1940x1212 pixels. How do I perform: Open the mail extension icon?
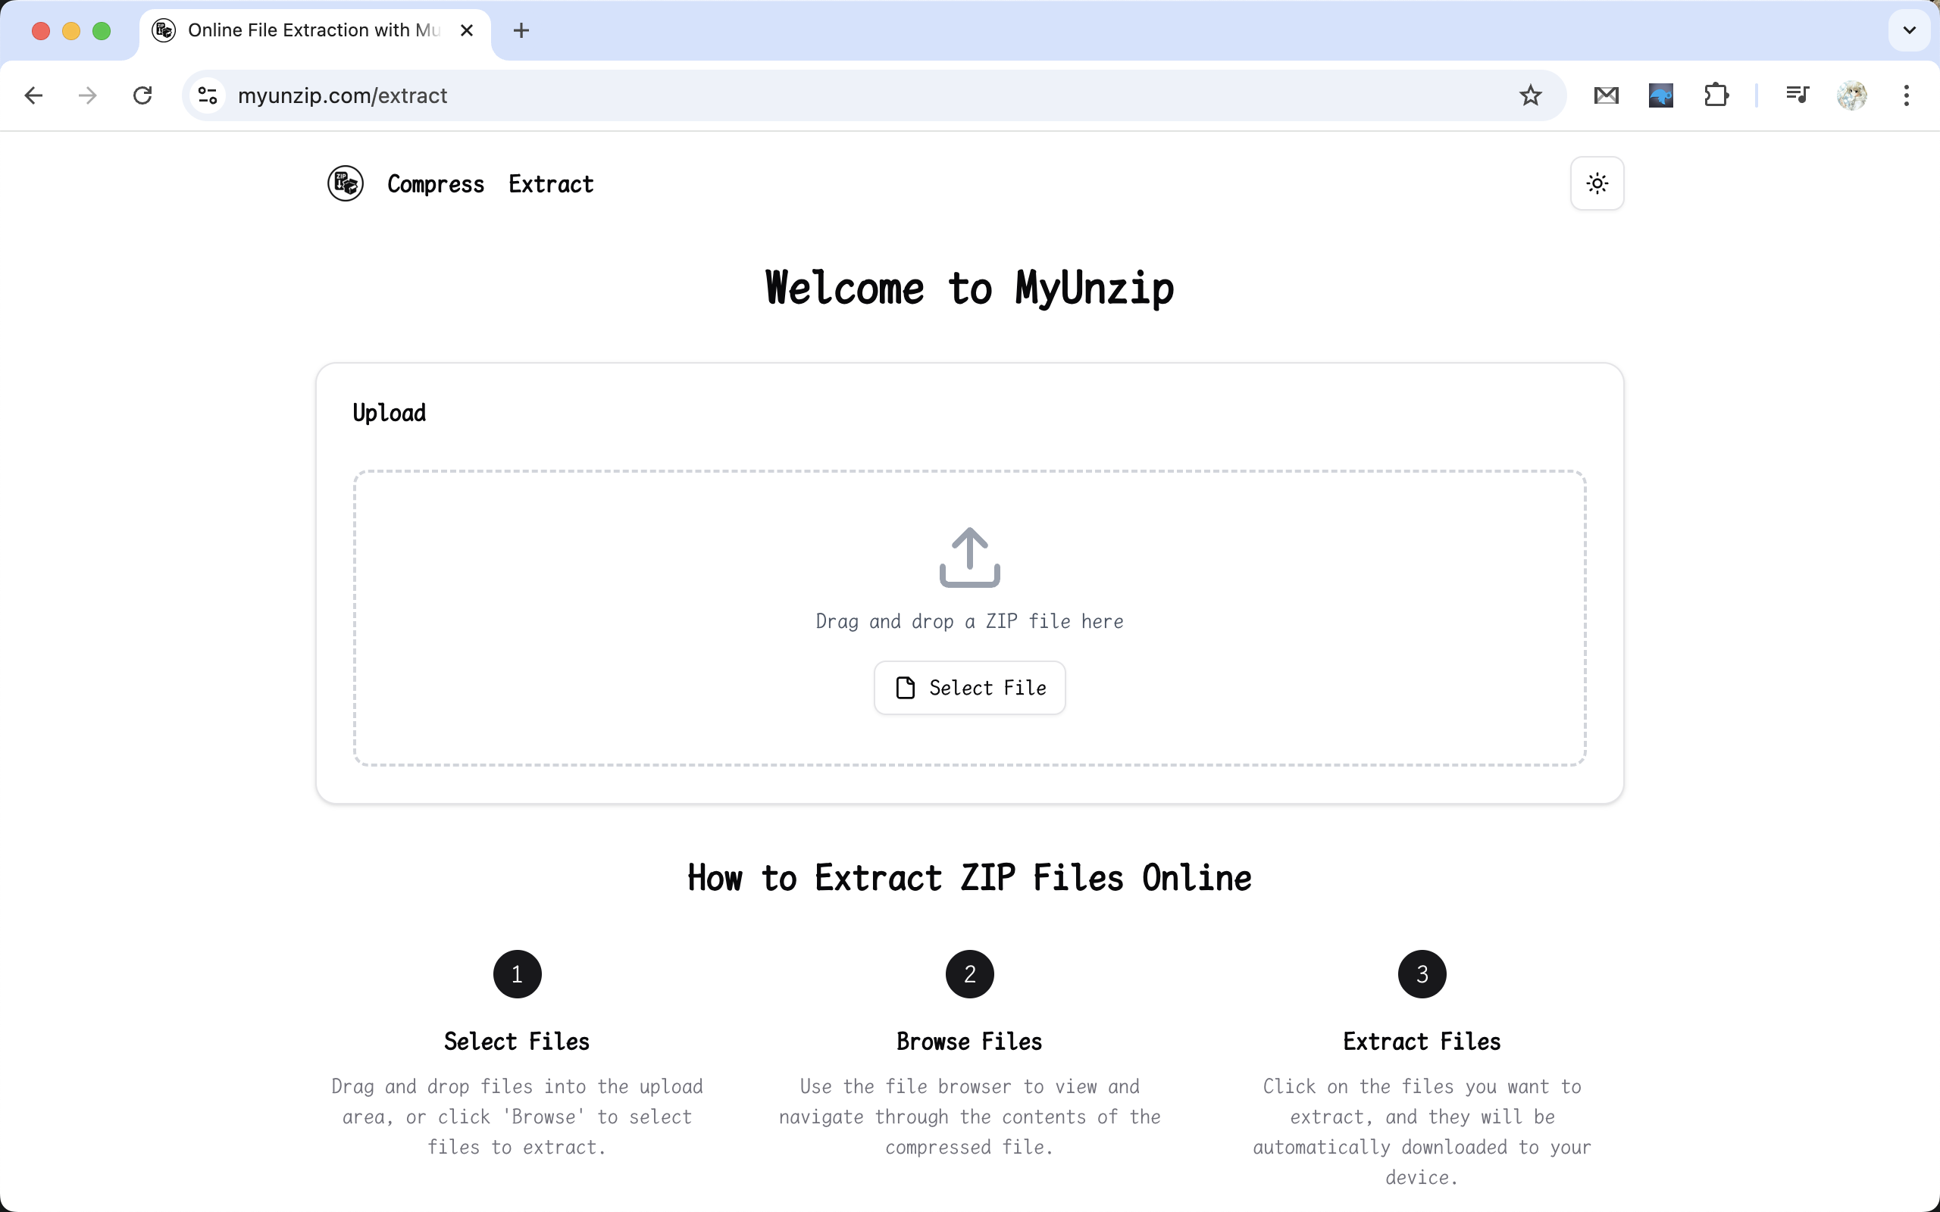coord(1606,95)
